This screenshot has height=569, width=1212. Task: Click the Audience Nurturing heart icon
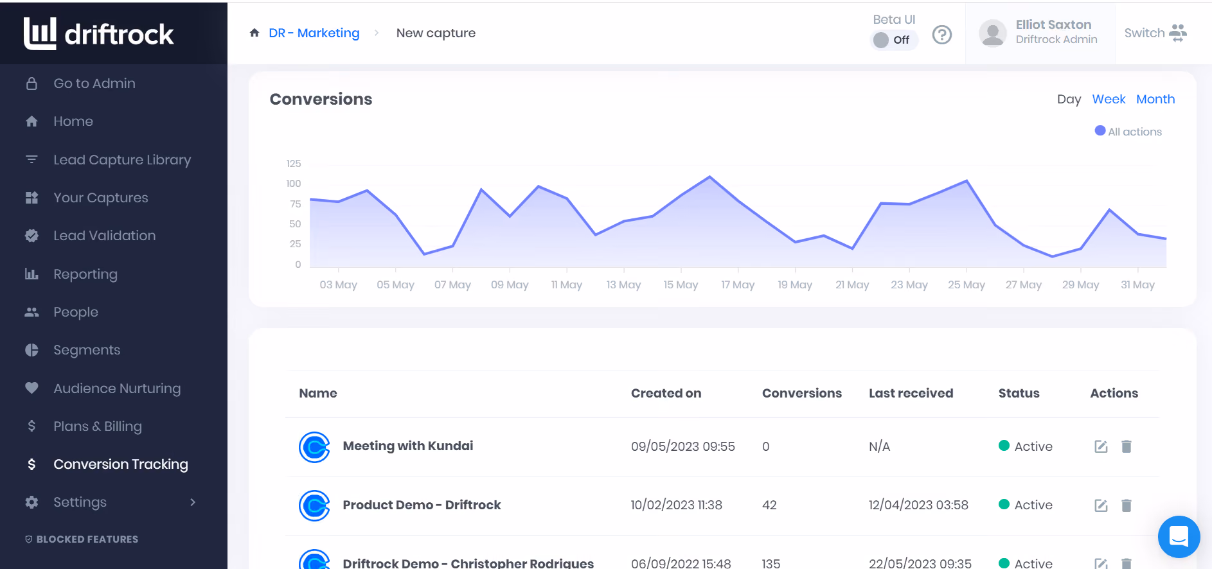tap(31, 388)
